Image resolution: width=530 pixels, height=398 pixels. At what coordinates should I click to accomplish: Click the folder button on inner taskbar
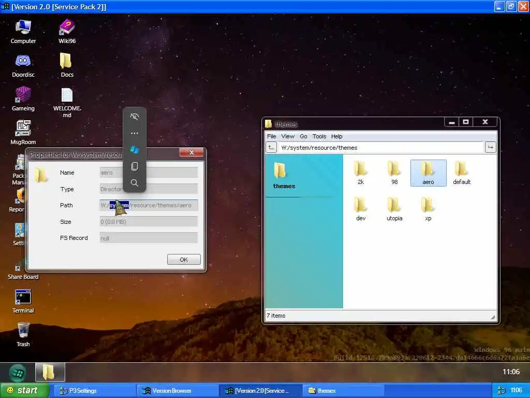point(50,373)
